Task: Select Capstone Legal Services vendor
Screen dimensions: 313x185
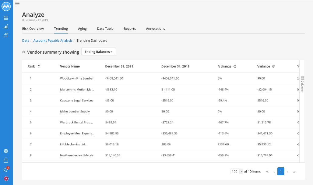Action: [76, 101]
